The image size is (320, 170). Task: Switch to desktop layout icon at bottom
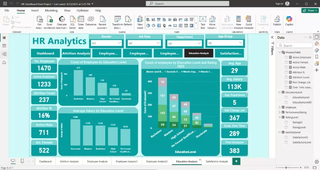13,161
